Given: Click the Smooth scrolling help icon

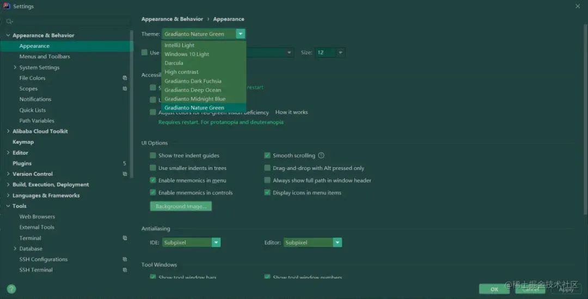Looking at the screenshot, I should (x=321, y=155).
